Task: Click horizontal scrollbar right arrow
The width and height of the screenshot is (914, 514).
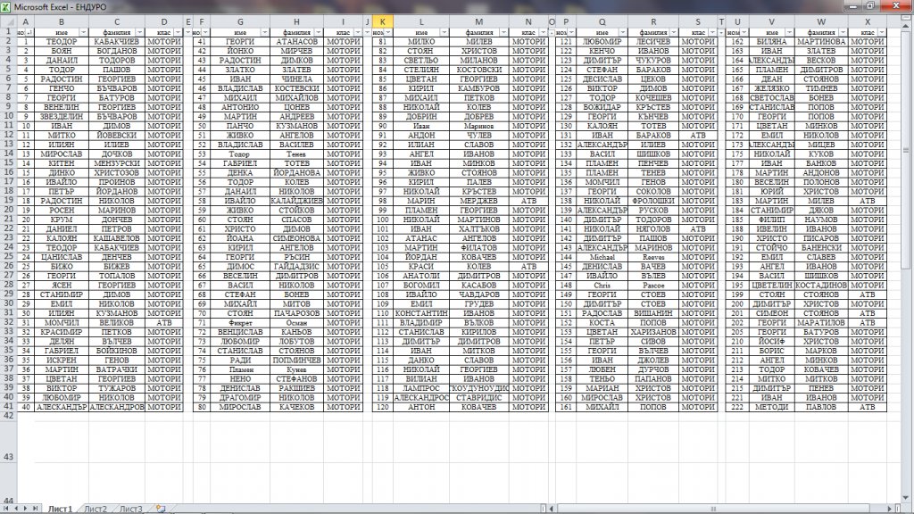Action: [890, 509]
